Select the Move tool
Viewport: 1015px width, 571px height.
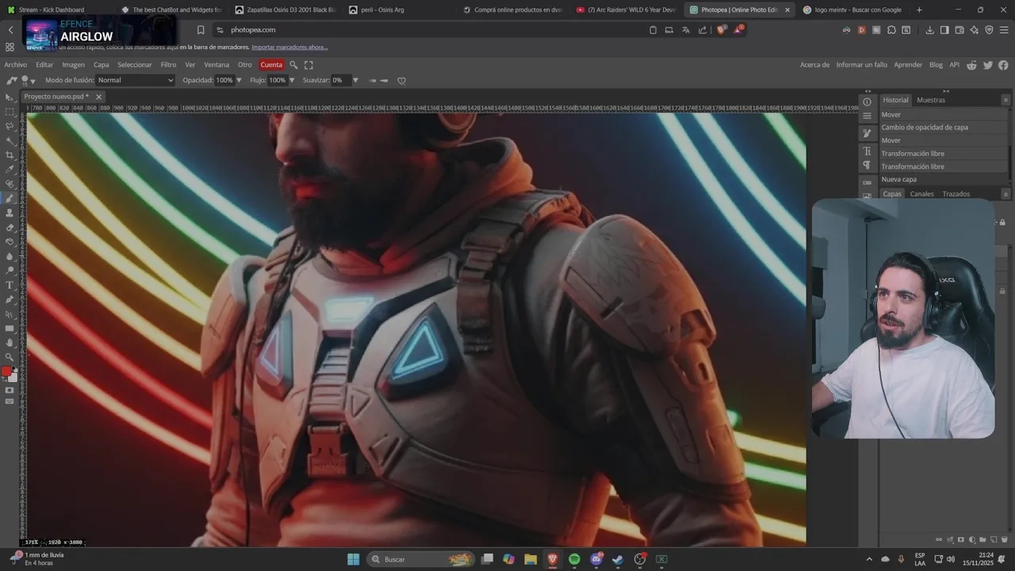coord(10,98)
